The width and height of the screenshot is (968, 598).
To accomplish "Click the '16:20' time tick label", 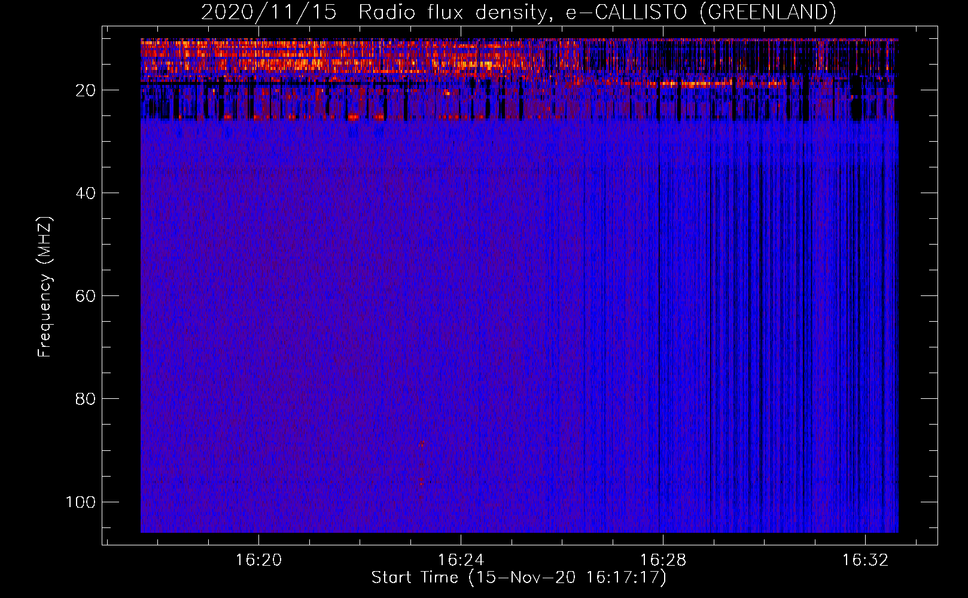I will pos(258,560).
